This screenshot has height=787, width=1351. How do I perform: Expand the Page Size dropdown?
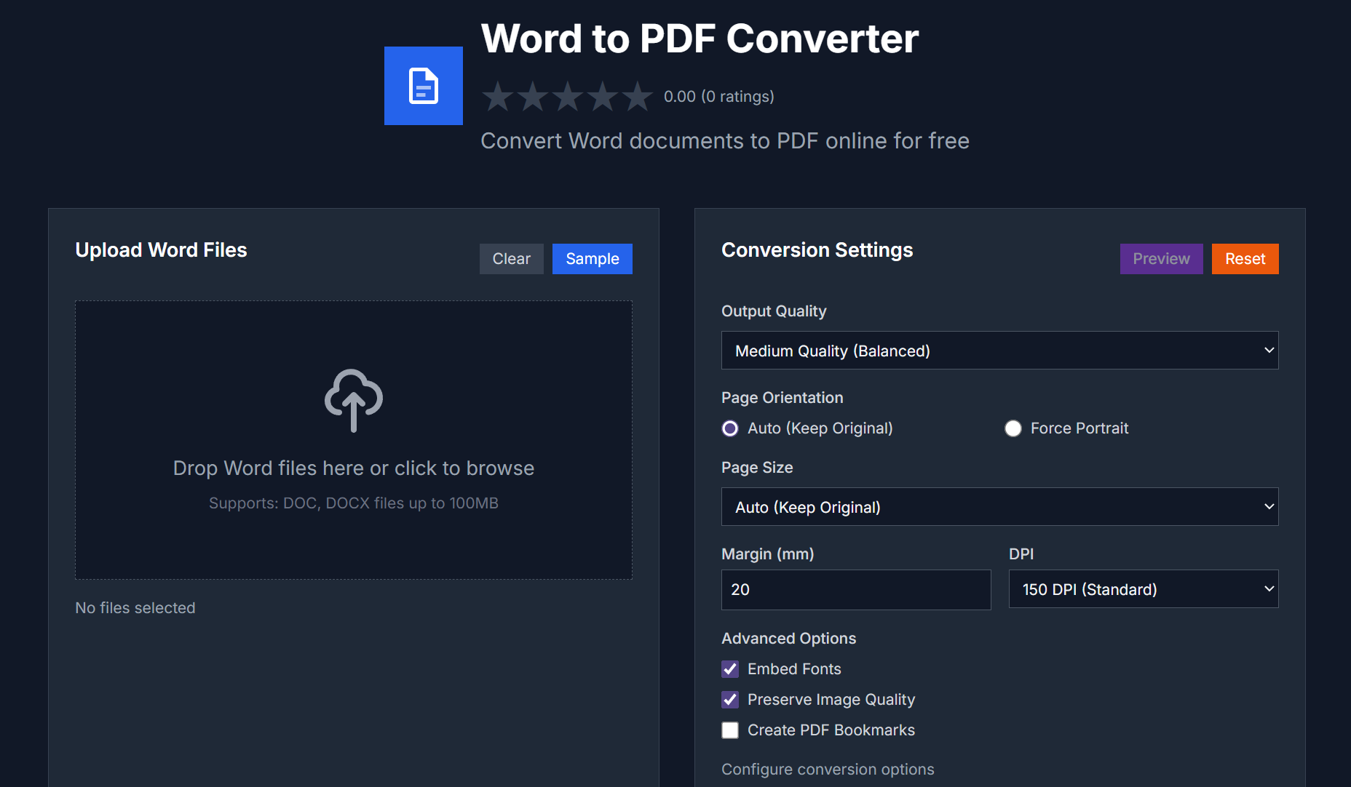pyautogui.click(x=999, y=507)
